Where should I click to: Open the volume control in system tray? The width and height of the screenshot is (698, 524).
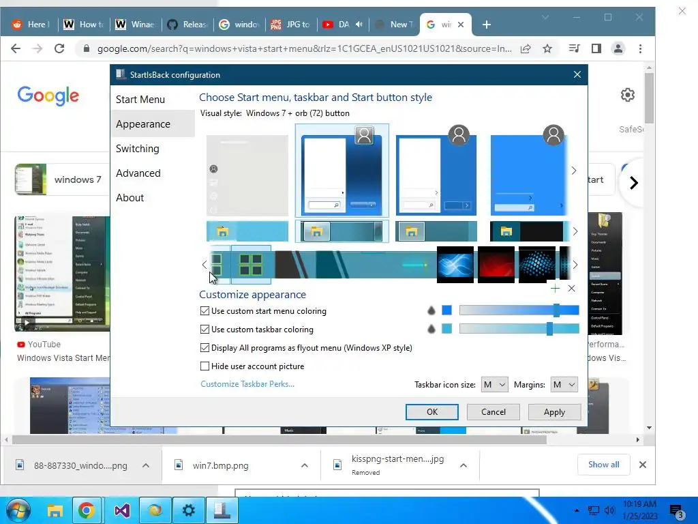point(609,510)
